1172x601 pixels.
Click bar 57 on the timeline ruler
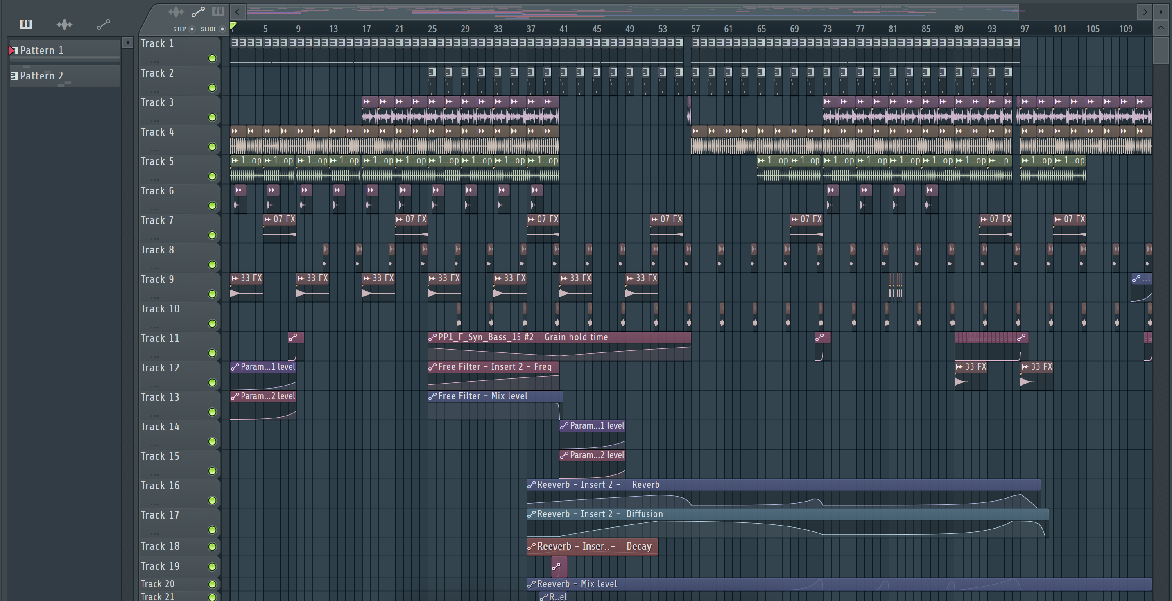coord(695,29)
